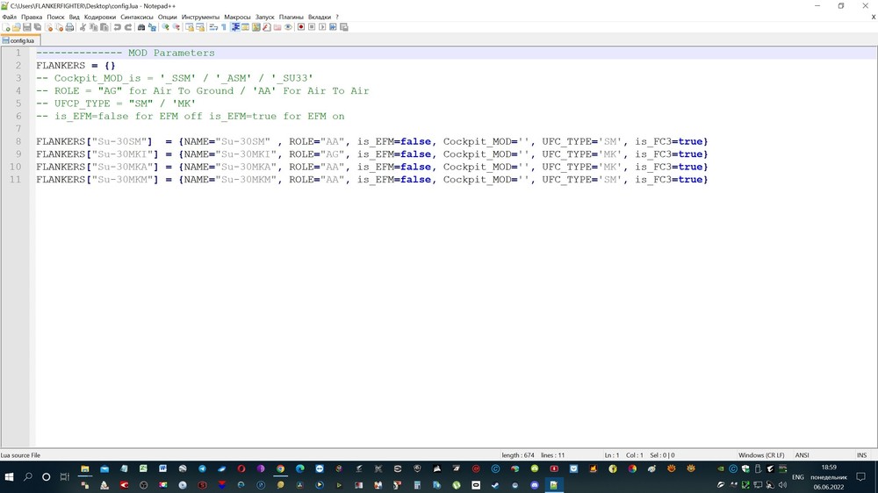Open the notification center icon
878x493 pixels.
[861, 477]
